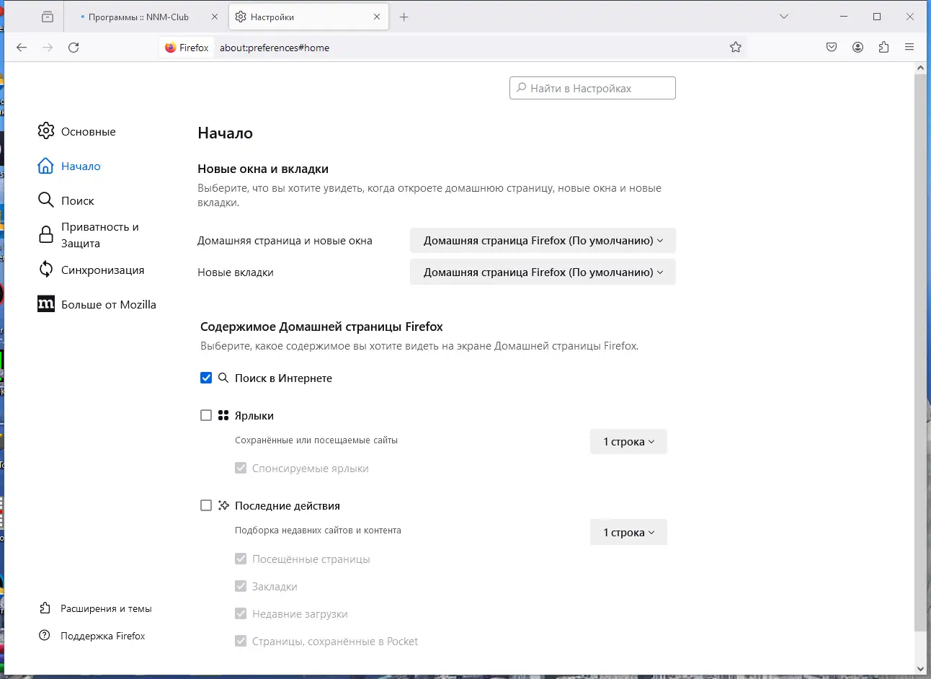Viewport: 931px width, 679px height.
Task: Enable 'Последние действия' checkbox
Action: pyautogui.click(x=206, y=505)
